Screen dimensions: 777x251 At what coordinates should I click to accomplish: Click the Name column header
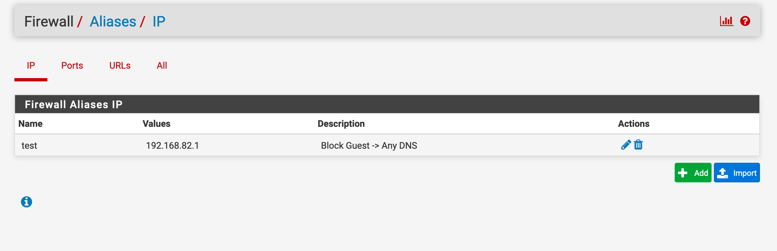30,124
